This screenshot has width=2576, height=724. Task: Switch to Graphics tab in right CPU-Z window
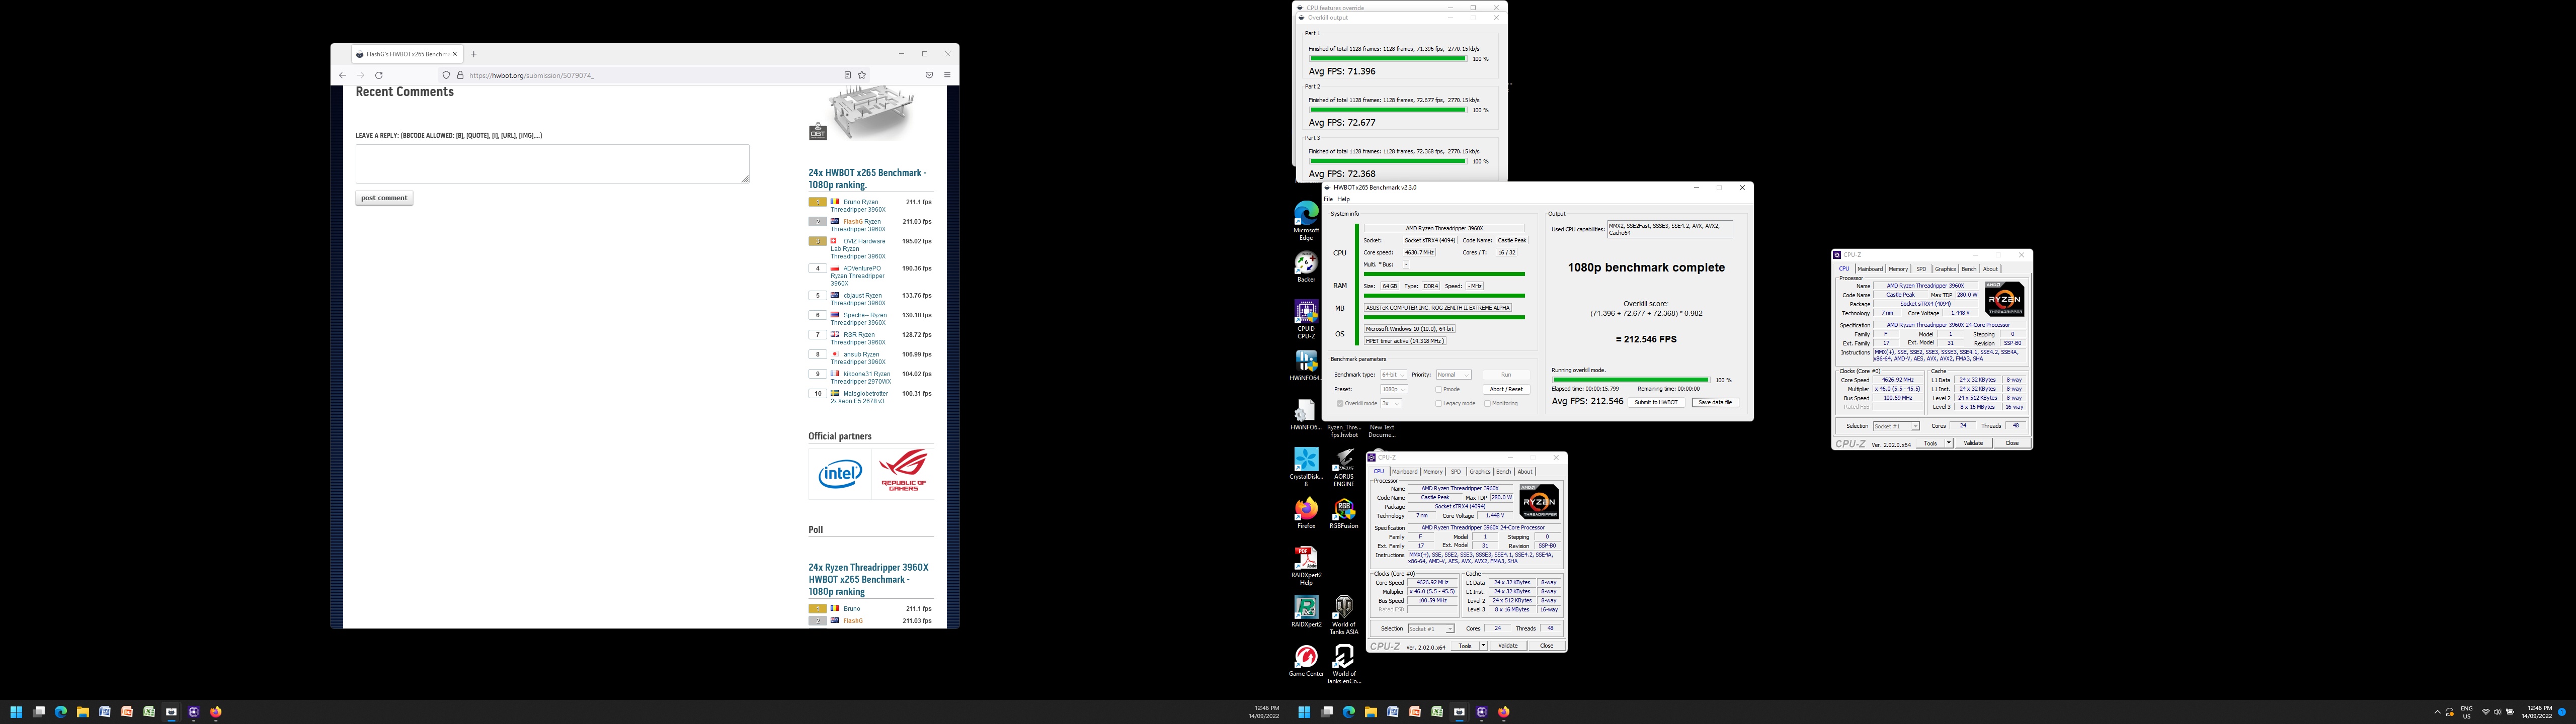pyautogui.click(x=1945, y=269)
